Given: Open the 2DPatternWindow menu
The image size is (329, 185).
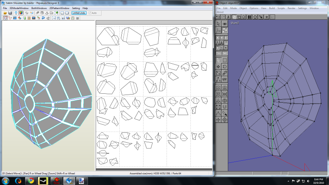Looking at the screenshot, I should tap(59, 8).
